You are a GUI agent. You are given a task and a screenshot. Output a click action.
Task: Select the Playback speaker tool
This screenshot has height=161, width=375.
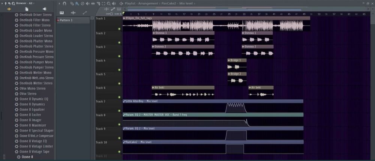[x=114, y=4]
